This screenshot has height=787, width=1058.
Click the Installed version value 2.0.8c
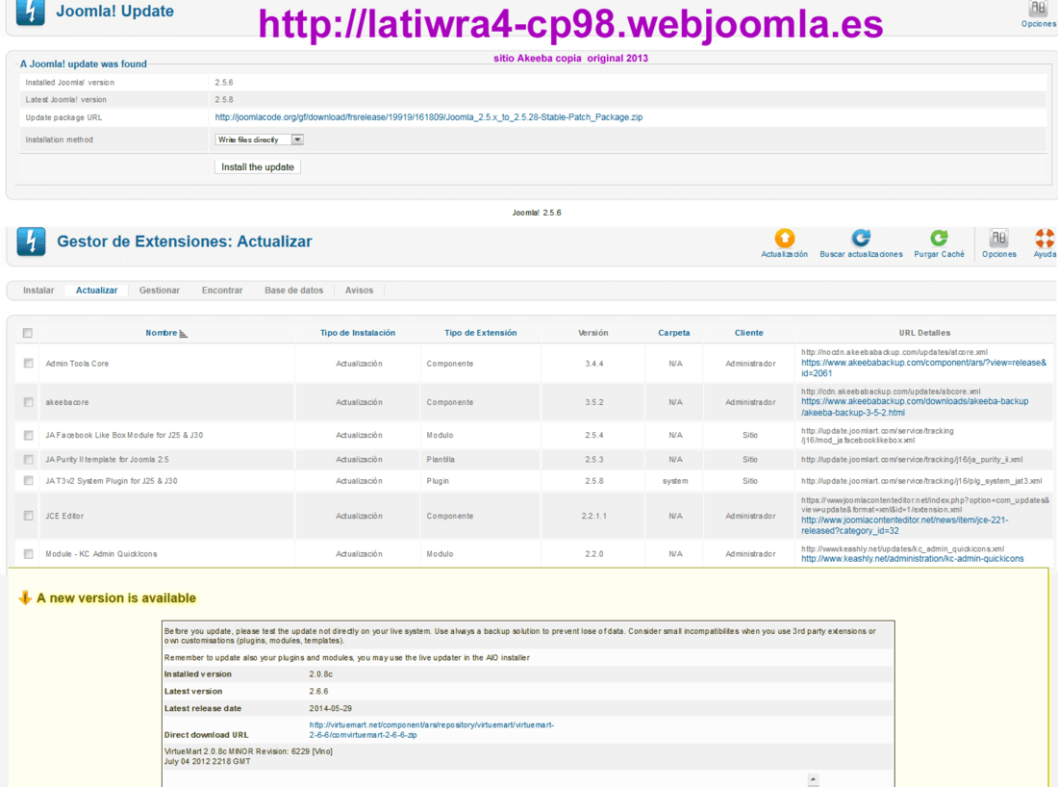tap(321, 674)
